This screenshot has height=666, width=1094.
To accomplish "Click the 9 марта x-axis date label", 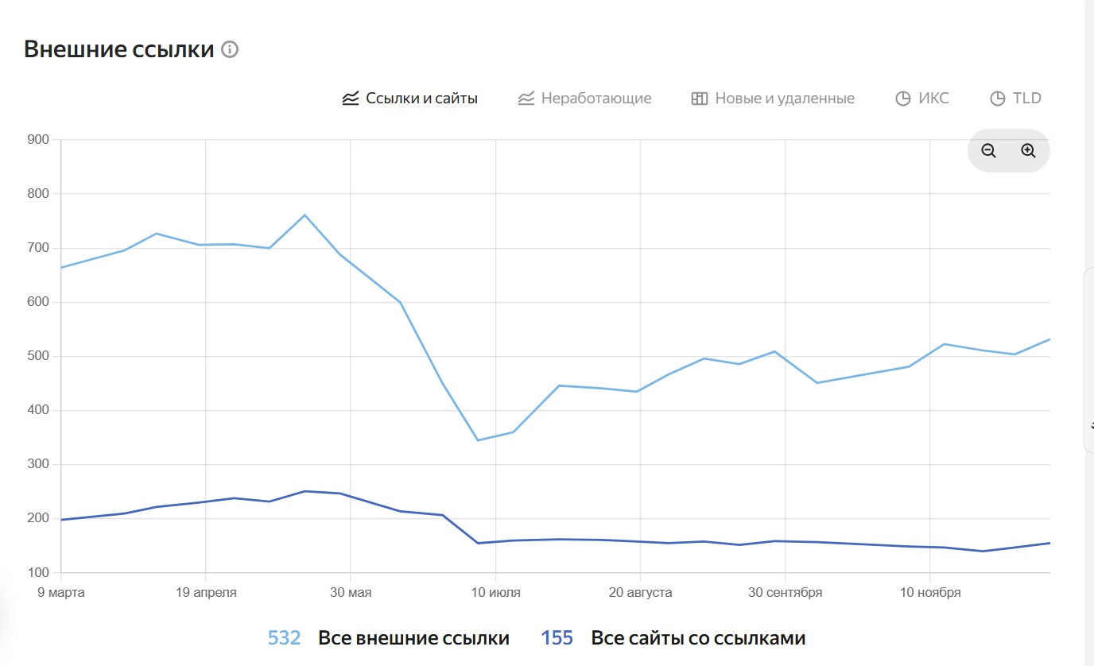I will pyautogui.click(x=61, y=593).
